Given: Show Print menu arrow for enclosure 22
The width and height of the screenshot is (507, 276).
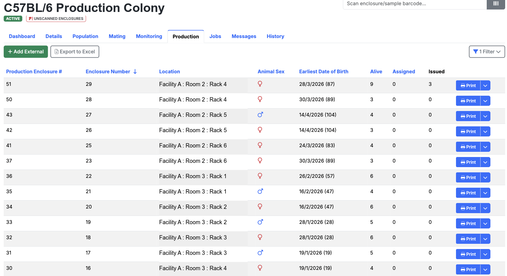Looking at the screenshot, I should pyautogui.click(x=485, y=178).
